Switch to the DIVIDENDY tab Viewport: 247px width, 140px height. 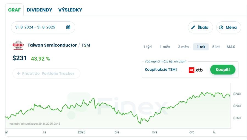pyautogui.click(x=39, y=10)
